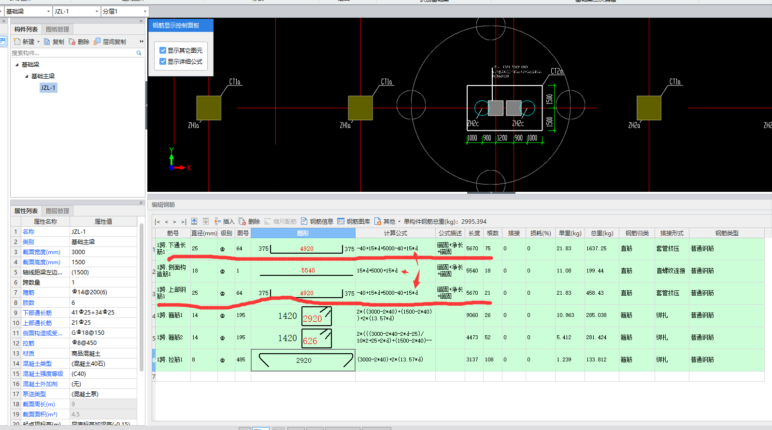Click the 图形 column header
Viewport: 772px width, 430px height.
303,233
